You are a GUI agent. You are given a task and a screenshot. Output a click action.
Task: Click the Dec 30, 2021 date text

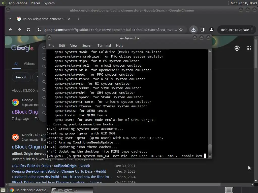(x=125, y=166)
